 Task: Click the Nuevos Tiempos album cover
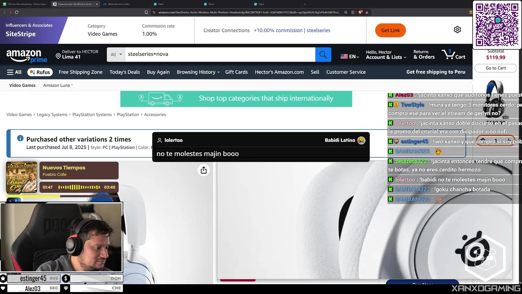click(x=22, y=177)
